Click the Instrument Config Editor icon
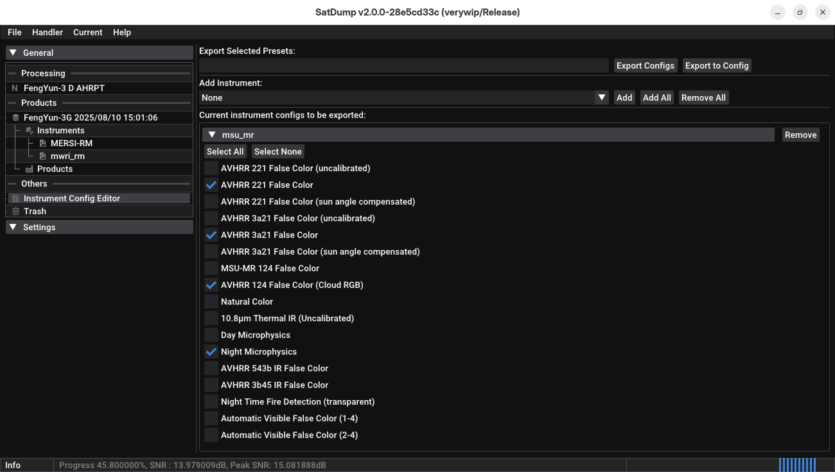 tap(15, 199)
